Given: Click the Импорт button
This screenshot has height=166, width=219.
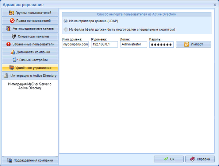Looking at the screenshot, I should pos(193,44).
